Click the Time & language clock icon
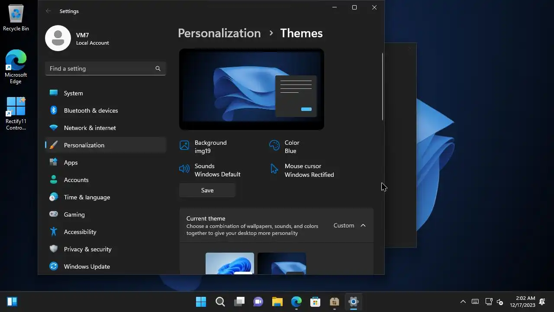 click(54, 197)
